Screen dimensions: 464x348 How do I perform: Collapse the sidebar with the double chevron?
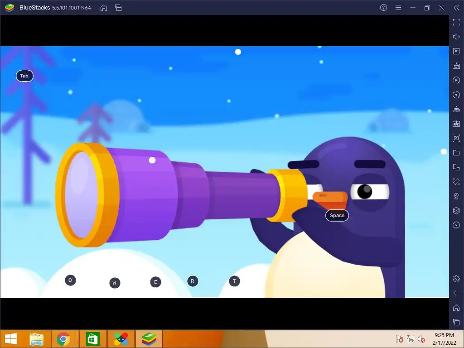click(x=456, y=8)
